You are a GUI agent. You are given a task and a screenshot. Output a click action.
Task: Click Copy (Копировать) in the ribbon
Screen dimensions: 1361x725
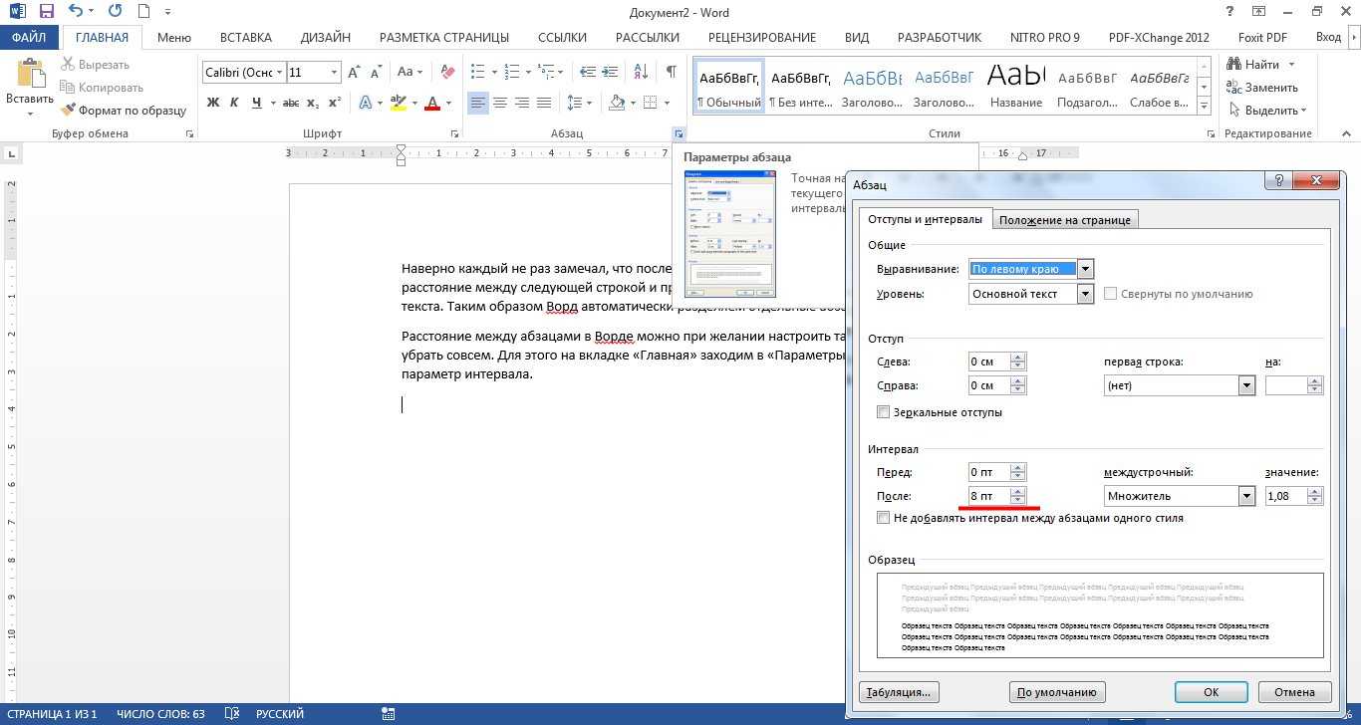(102, 88)
